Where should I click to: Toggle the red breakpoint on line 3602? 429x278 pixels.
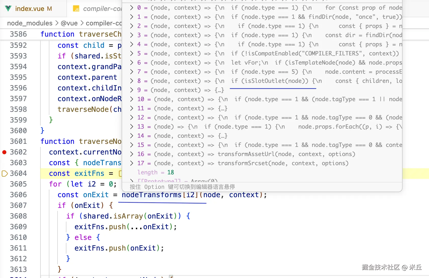tap(4, 152)
